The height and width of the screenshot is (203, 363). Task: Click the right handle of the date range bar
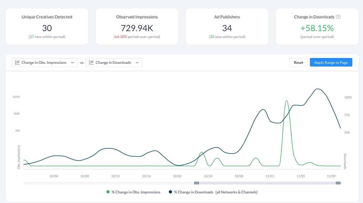point(338,183)
